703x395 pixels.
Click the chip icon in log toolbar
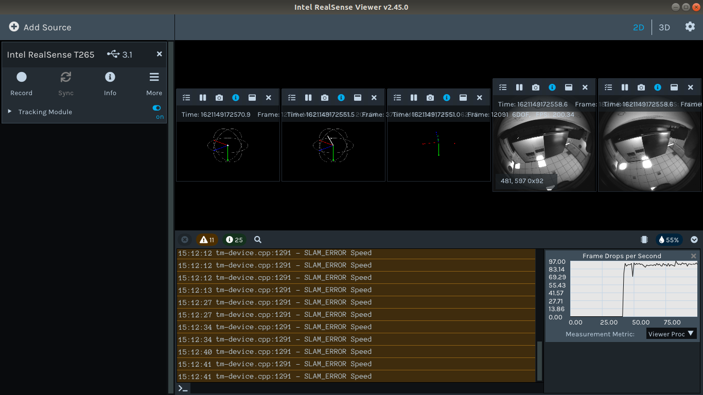(x=644, y=240)
